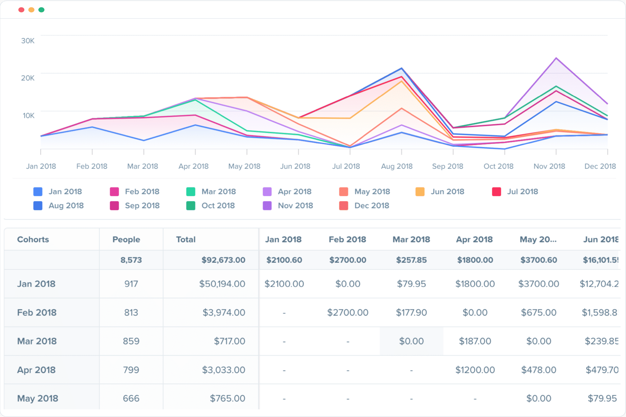Click the Jul 2018 red legend swatch

(497, 191)
